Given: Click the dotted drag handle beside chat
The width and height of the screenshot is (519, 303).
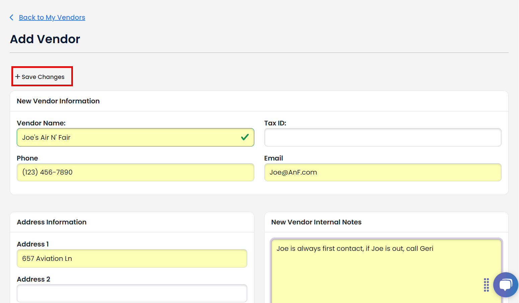Looking at the screenshot, I should point(486,285).
